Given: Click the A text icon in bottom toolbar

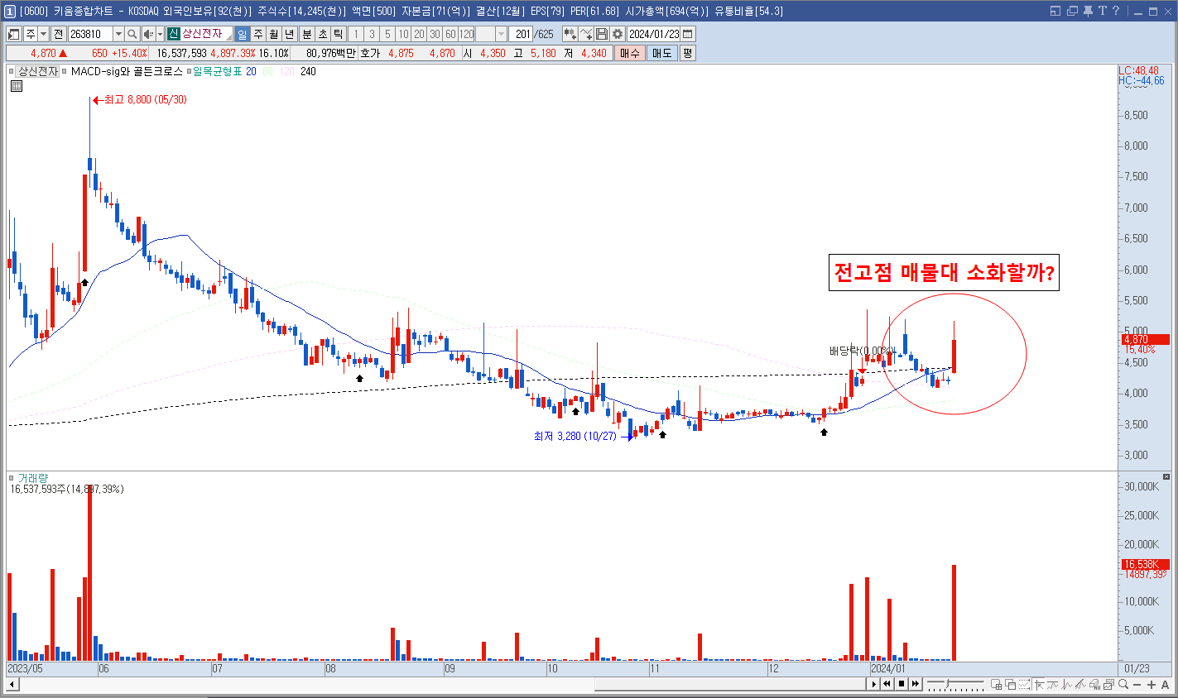Looking at the screenshot, I should click(1166, 684).
